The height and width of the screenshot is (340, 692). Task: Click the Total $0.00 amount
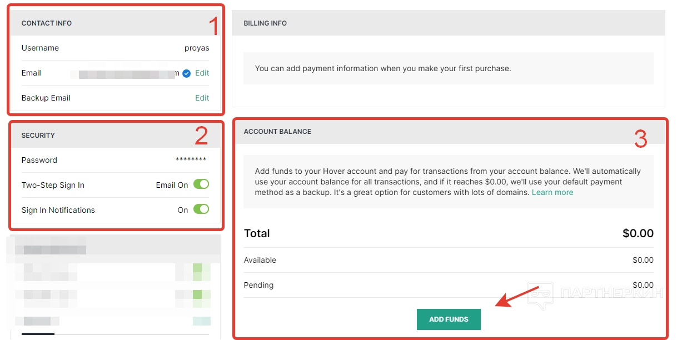point(638,233)
